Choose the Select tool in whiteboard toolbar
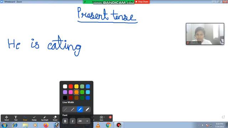The image size is (228, 128). tap(6, 118)
